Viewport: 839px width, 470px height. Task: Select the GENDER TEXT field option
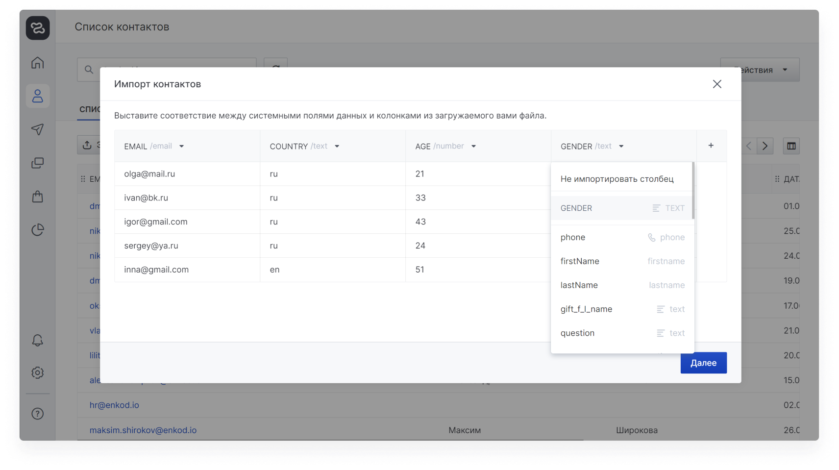[621, 208]
